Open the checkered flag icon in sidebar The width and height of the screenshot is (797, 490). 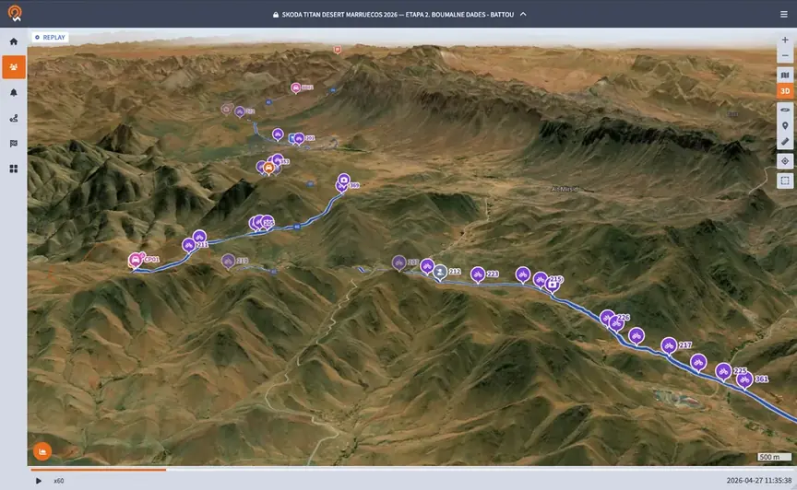(14, 144)
